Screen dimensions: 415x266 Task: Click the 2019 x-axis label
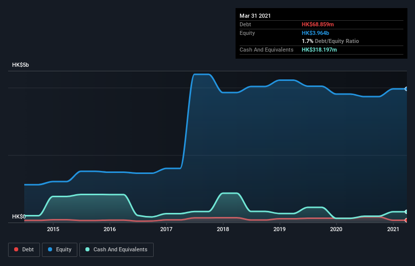(280, 229)
